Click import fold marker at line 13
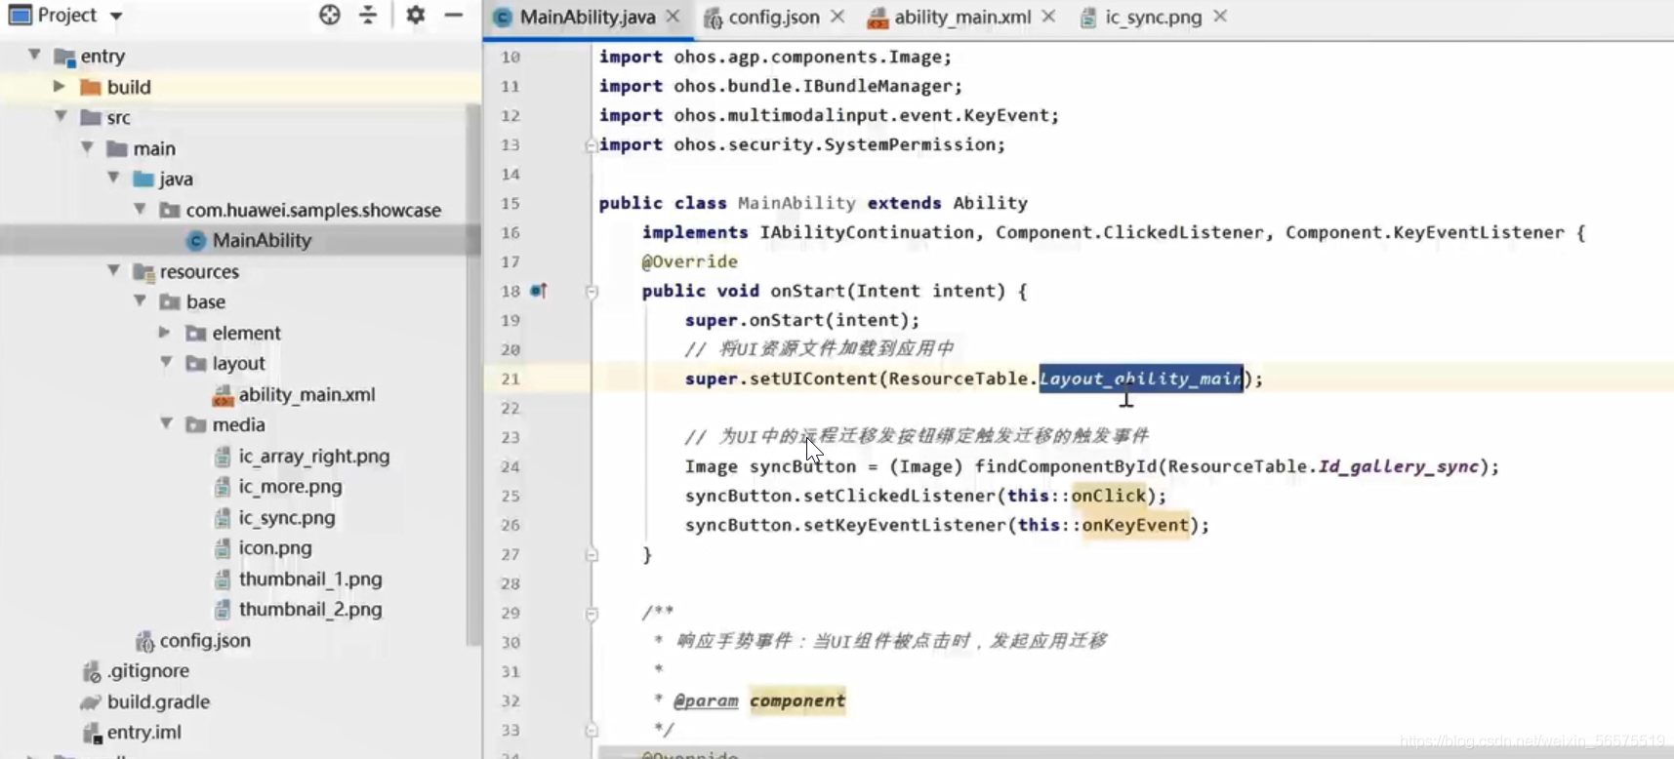Image resolution: width=1674 pixels, height=759 pixels. click(x=592, y=145)
